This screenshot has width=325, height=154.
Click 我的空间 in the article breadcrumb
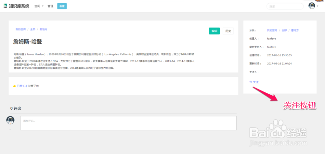coord(20,30)
